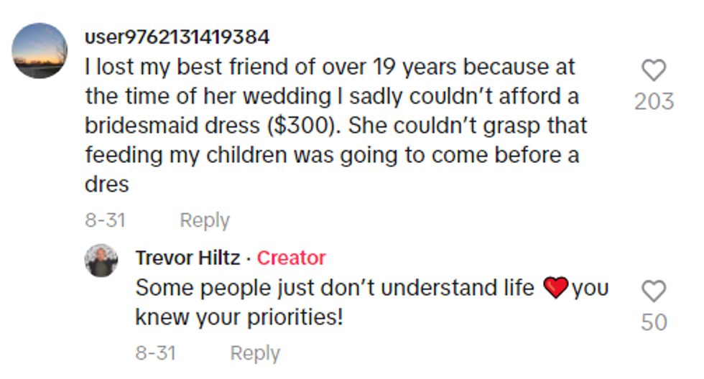Click the "knew your priorities!" reply line
The image size is (704, 379).
coord(239,317)
